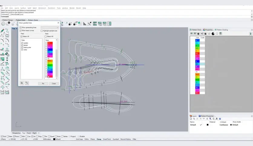Add a viewport tab with plus icon

pyautogui.click(x=39, y=133)
